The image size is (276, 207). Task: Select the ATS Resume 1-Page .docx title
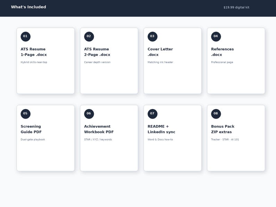point(34,52)
